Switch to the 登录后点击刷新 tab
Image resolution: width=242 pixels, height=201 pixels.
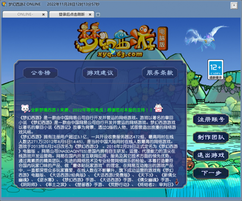click(x=72, y=14)
